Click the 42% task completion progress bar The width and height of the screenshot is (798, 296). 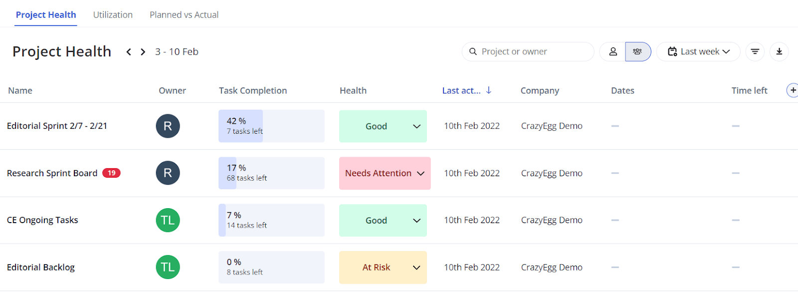pos(271,126)
